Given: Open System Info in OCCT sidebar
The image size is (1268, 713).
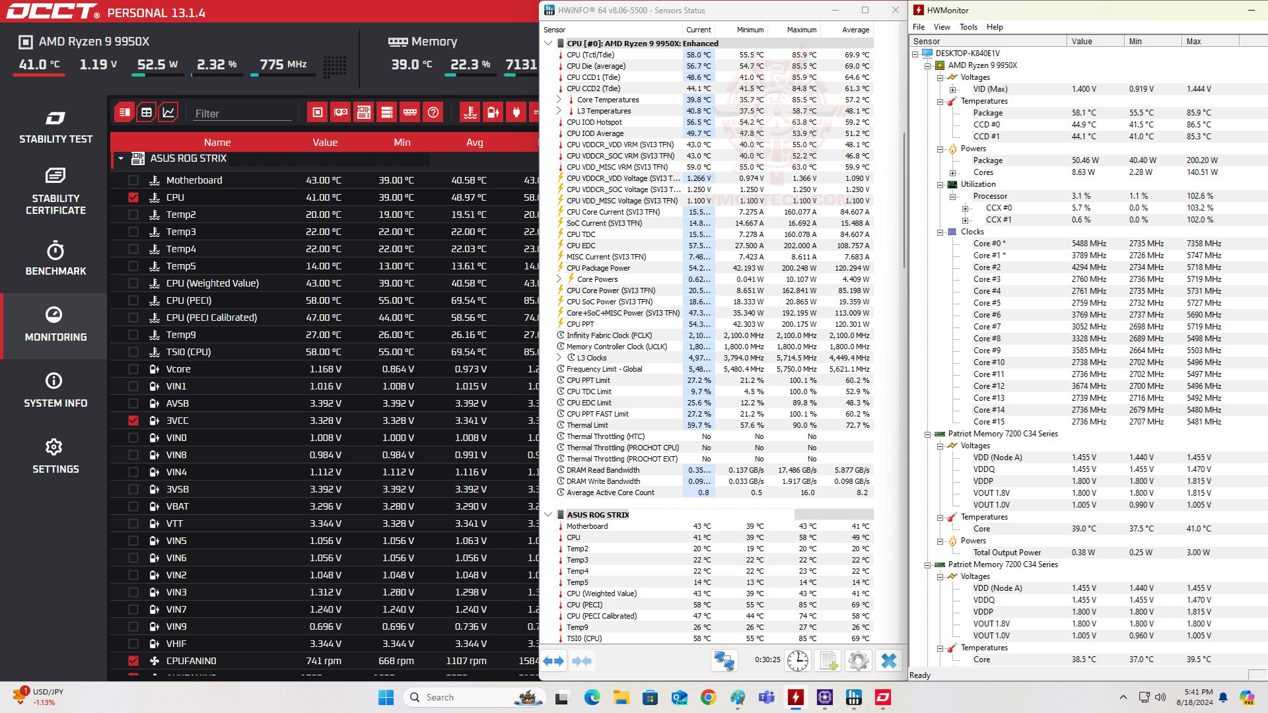Looking at the screenshot, I should click(x=55, y=391).
